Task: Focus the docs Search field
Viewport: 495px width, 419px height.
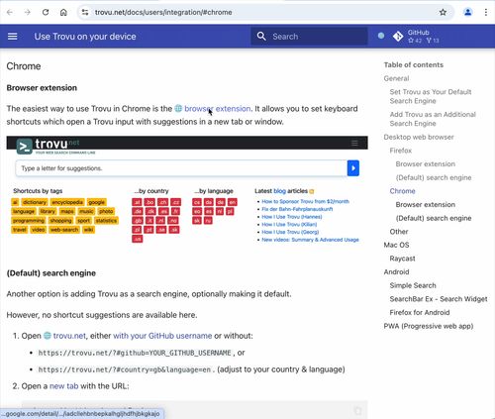Action: click(309, 37)
